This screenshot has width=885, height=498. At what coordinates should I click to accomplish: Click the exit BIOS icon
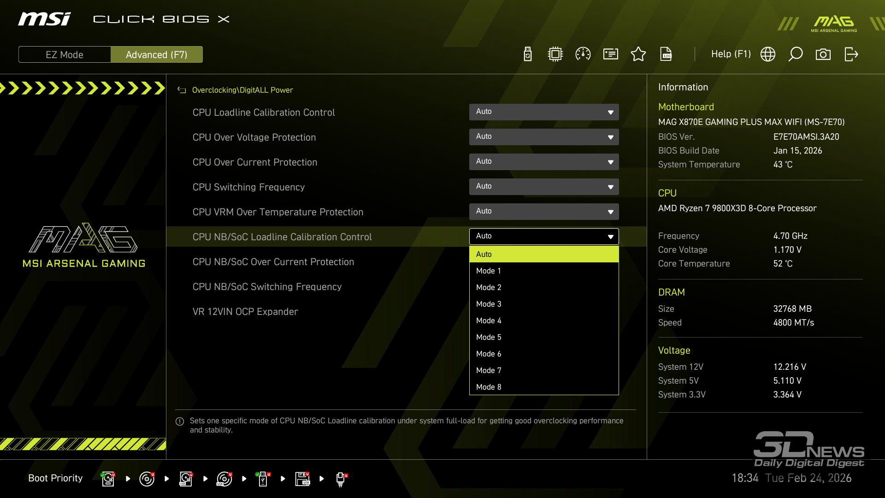click(x=851, y=54)
